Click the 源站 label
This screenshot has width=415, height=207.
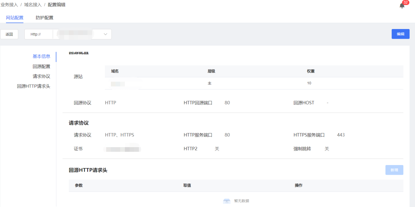[x=78, y=76]
